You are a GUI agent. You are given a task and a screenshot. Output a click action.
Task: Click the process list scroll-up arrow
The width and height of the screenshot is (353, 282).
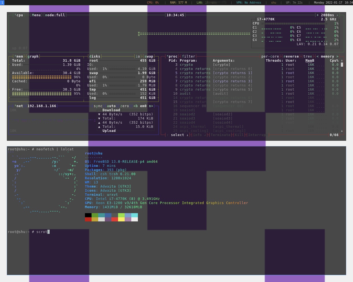[x=342, y=61]
